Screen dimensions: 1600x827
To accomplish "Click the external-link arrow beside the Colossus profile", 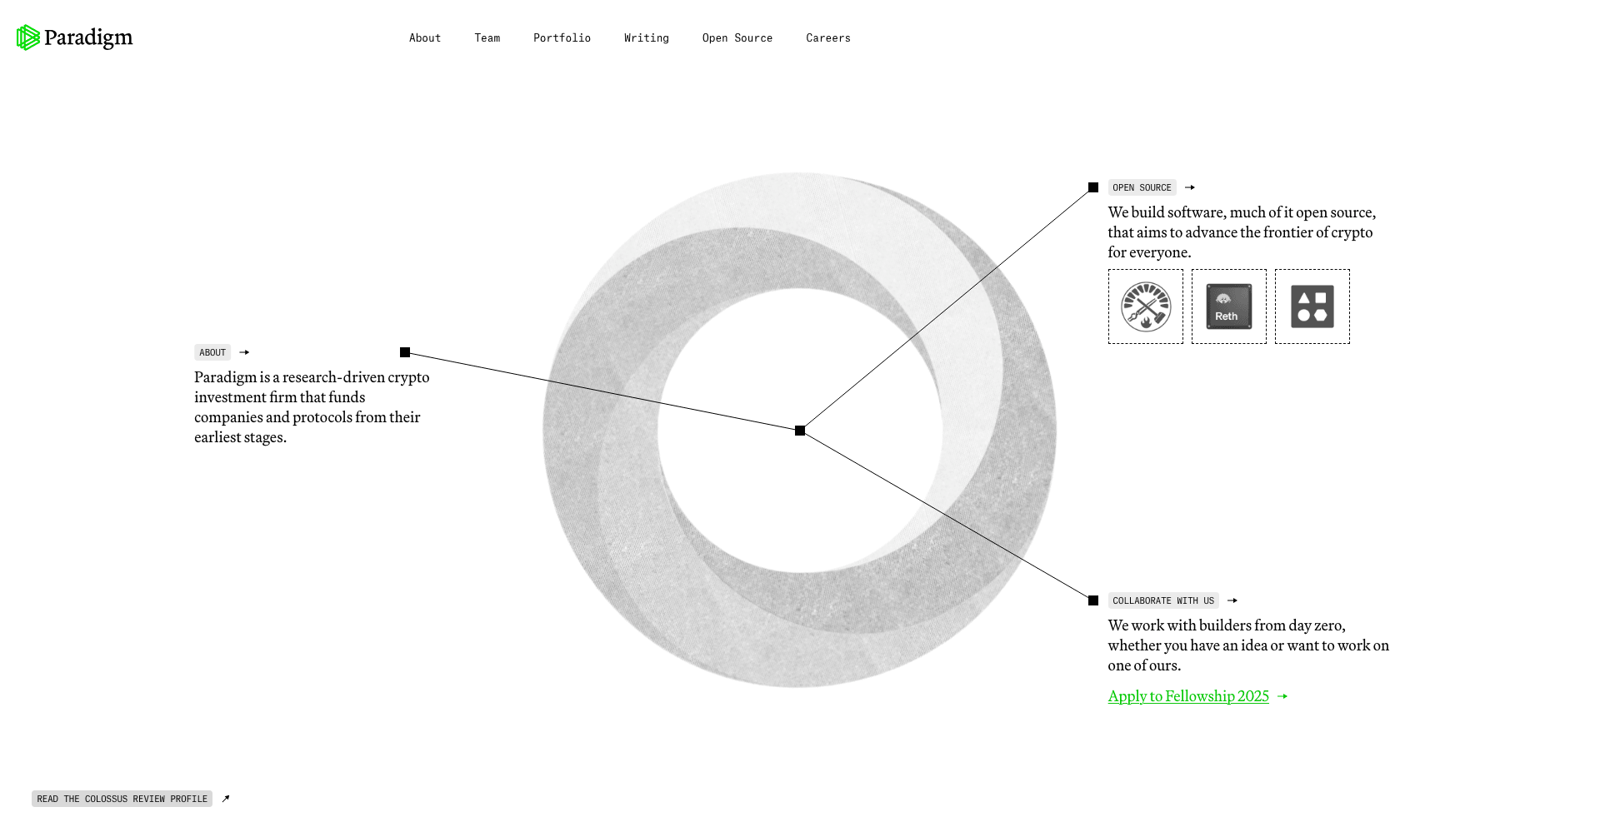I will pyautogui.click(x=226, y=799).
